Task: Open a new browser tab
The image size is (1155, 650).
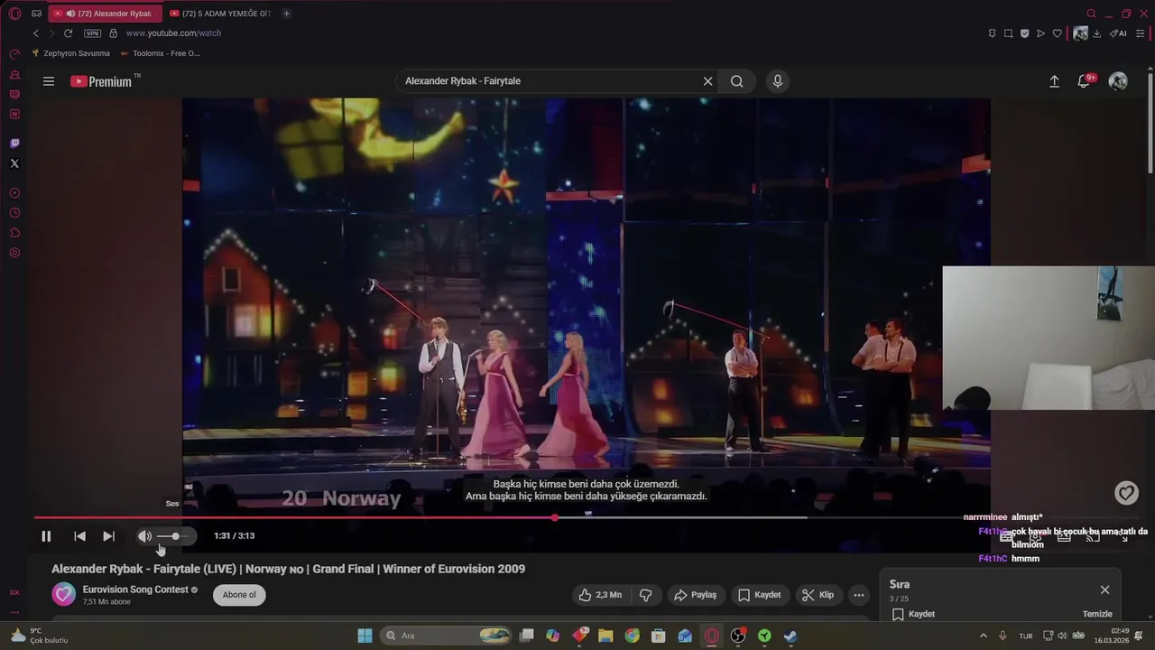Action: tap(286, 14)
